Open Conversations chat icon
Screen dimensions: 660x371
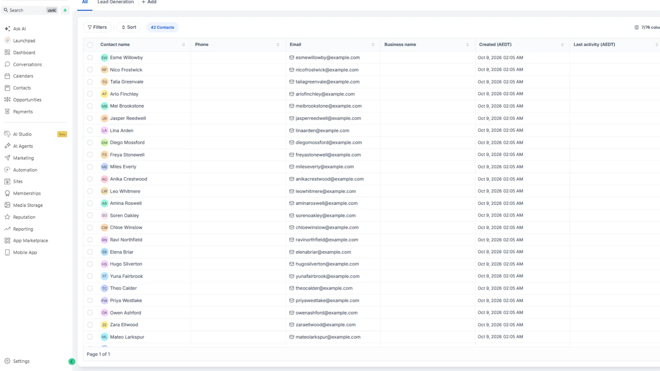coord(7,64)
